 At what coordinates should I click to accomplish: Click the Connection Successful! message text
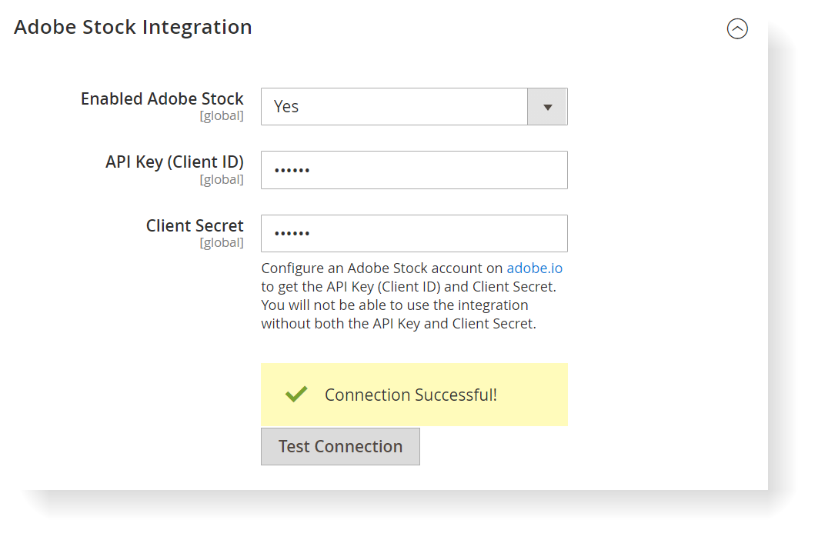click(410, 395)
